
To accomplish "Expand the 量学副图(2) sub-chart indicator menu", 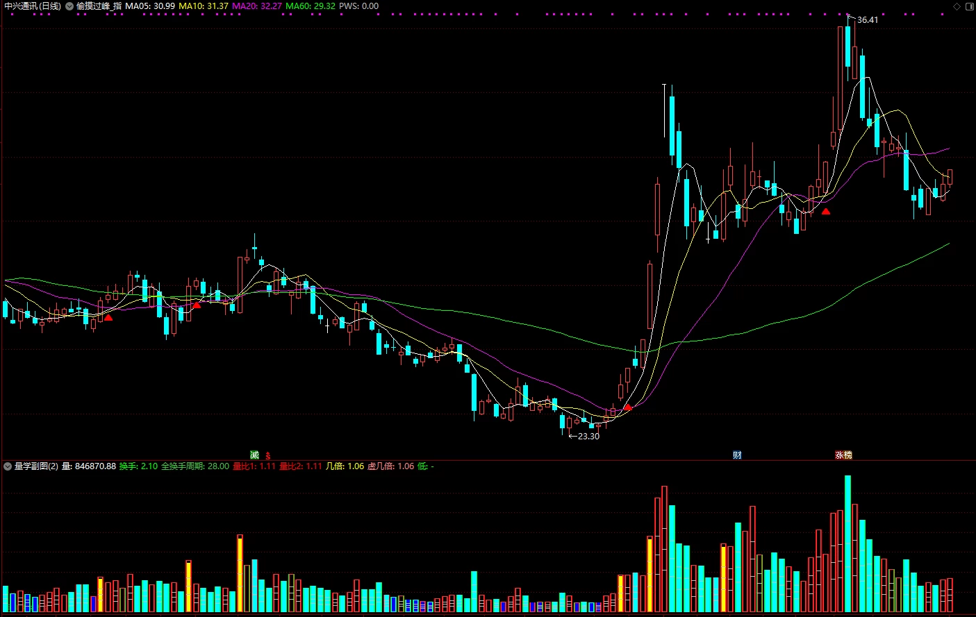I will 8,466.
